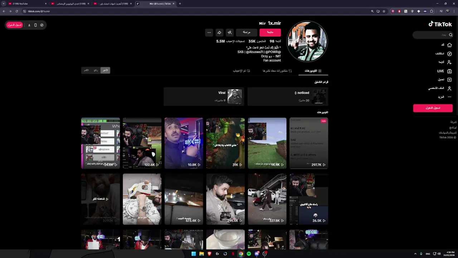Bookmark this page with the star icon
458x258 pixels.
[384, 11]
